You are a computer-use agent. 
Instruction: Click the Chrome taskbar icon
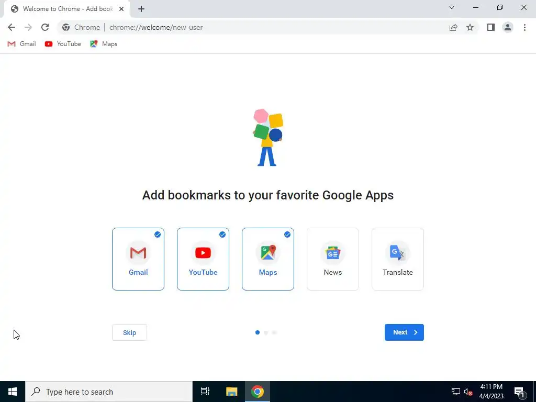258,392
